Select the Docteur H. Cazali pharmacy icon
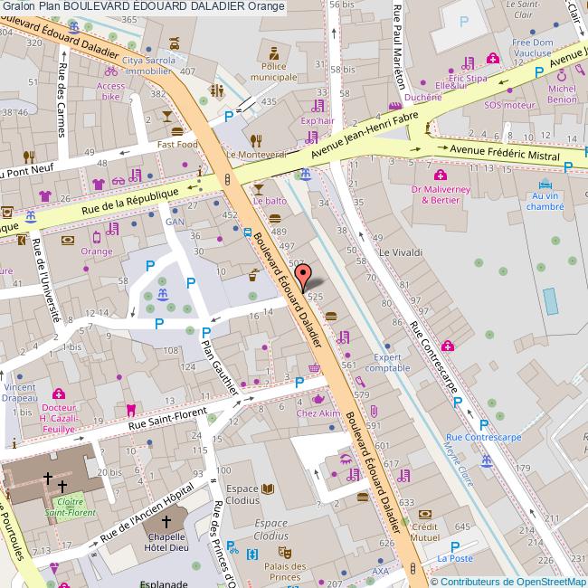Viewport: 588px width, 588px height. tap(60, 394)
